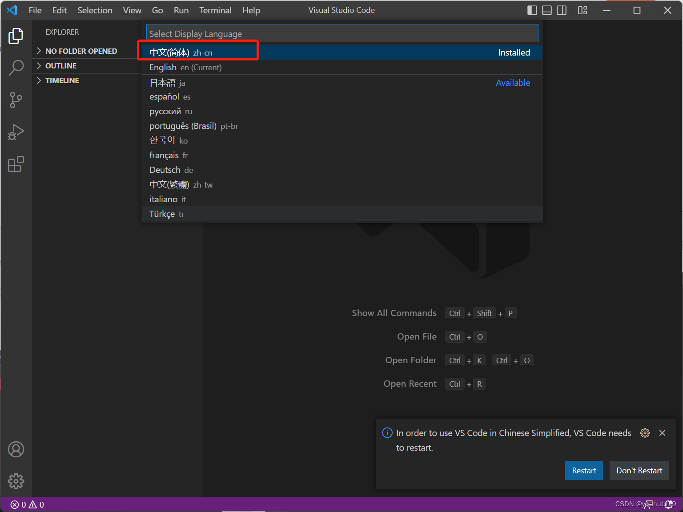Open the Accounts icon in activity bar
Image resolution: width=683 pixels, height=512 pixels.
pos(16,449)
